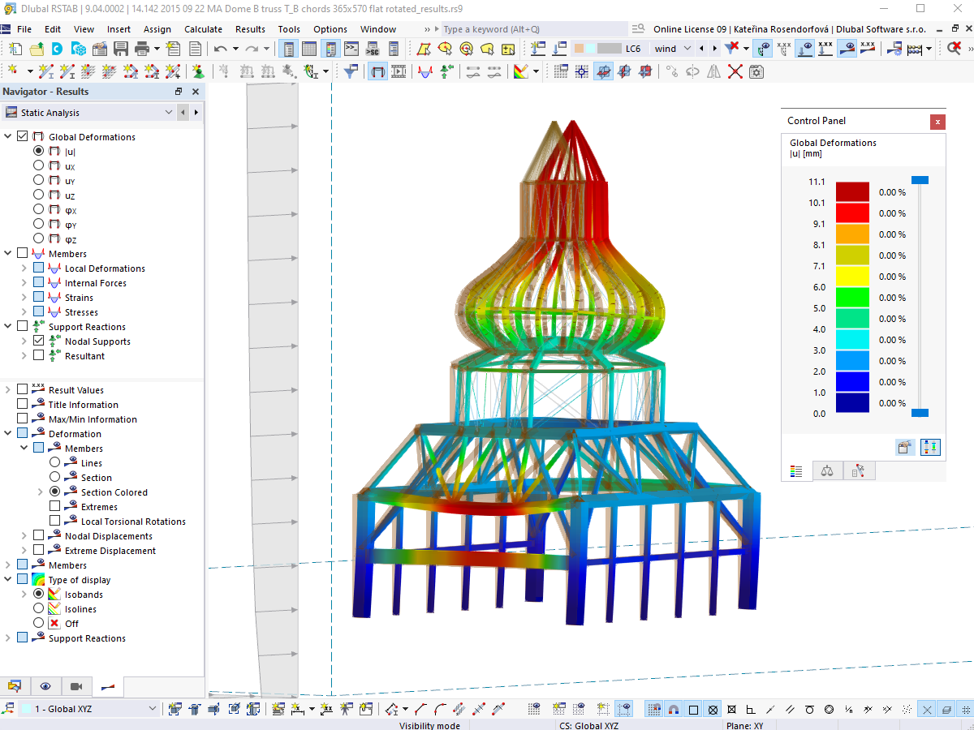The image size is (974, 730).
Task: Go to next load case arrow
Action: point(715,49)
